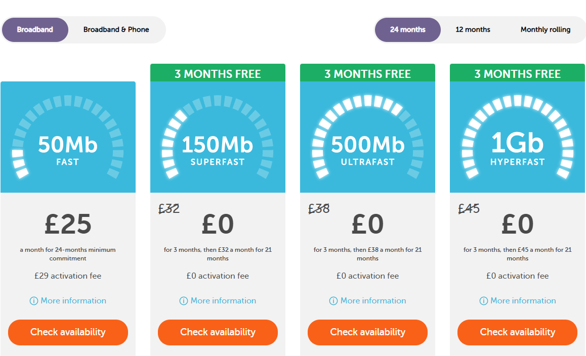
Task: Select the 500Mb Ultrafast speedometer graphic
Action: [368, 137]
